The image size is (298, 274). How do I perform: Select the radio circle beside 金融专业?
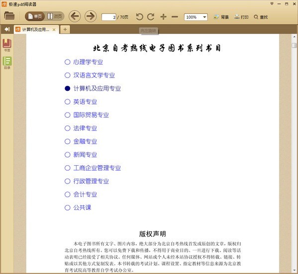pos(68,141)
